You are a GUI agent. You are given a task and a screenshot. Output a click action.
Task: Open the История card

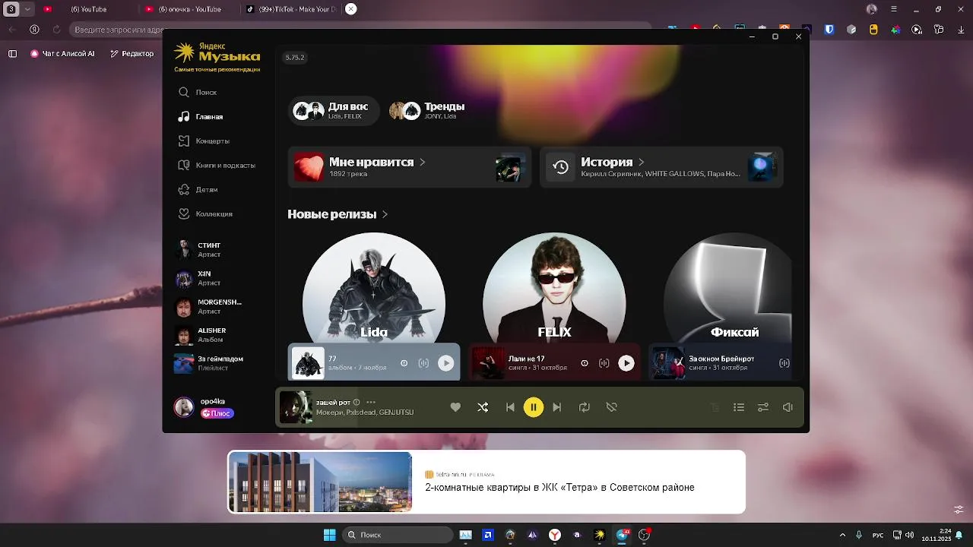tap(661, 167)
